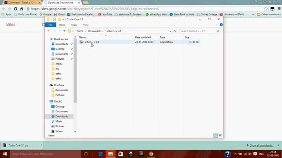The width and height of the screenshot is (282, 158).
Task: Expand the Explorer ribbon chevron
Action: (216, 25)
